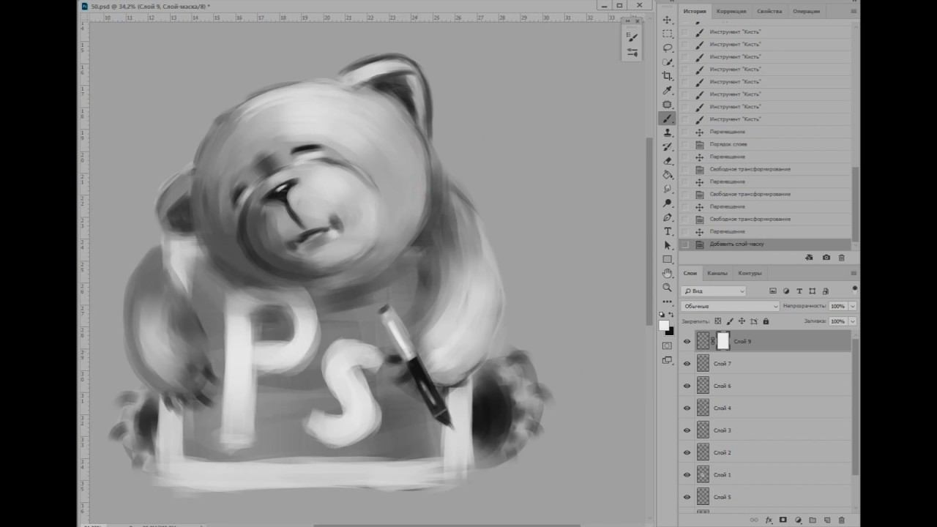The image size is (937, 527).
Task: Select the Crop tool
Action: (667, 76)
